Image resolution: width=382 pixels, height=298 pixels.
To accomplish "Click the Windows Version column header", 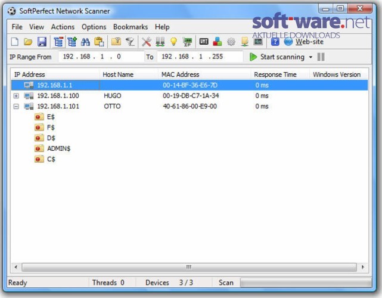I will [339, 74].
